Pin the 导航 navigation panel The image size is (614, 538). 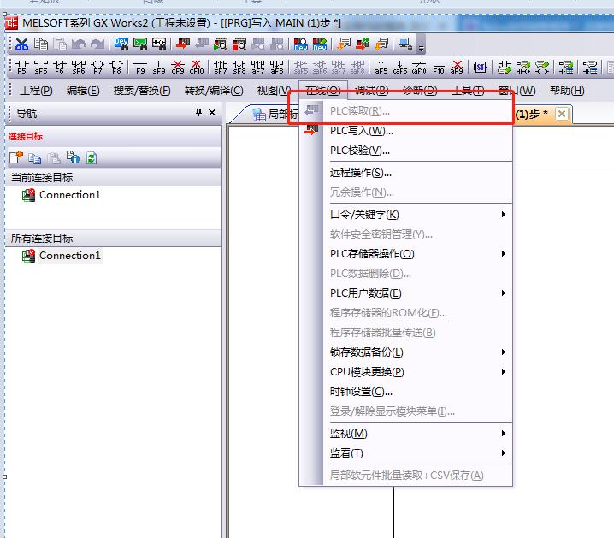click(x=199, y=113)
